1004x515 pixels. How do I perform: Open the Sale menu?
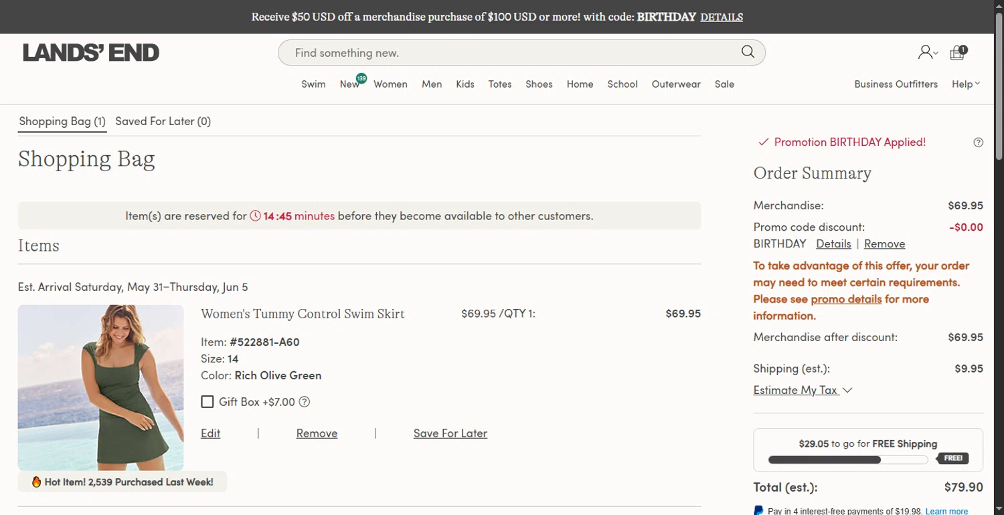click(x=724, y=84)
